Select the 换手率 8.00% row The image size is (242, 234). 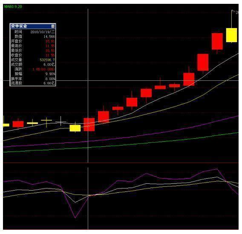coord(33,79)
